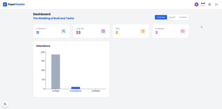
Task: Click the Envelopes mail icon
Action: click(x=183, y=31)
